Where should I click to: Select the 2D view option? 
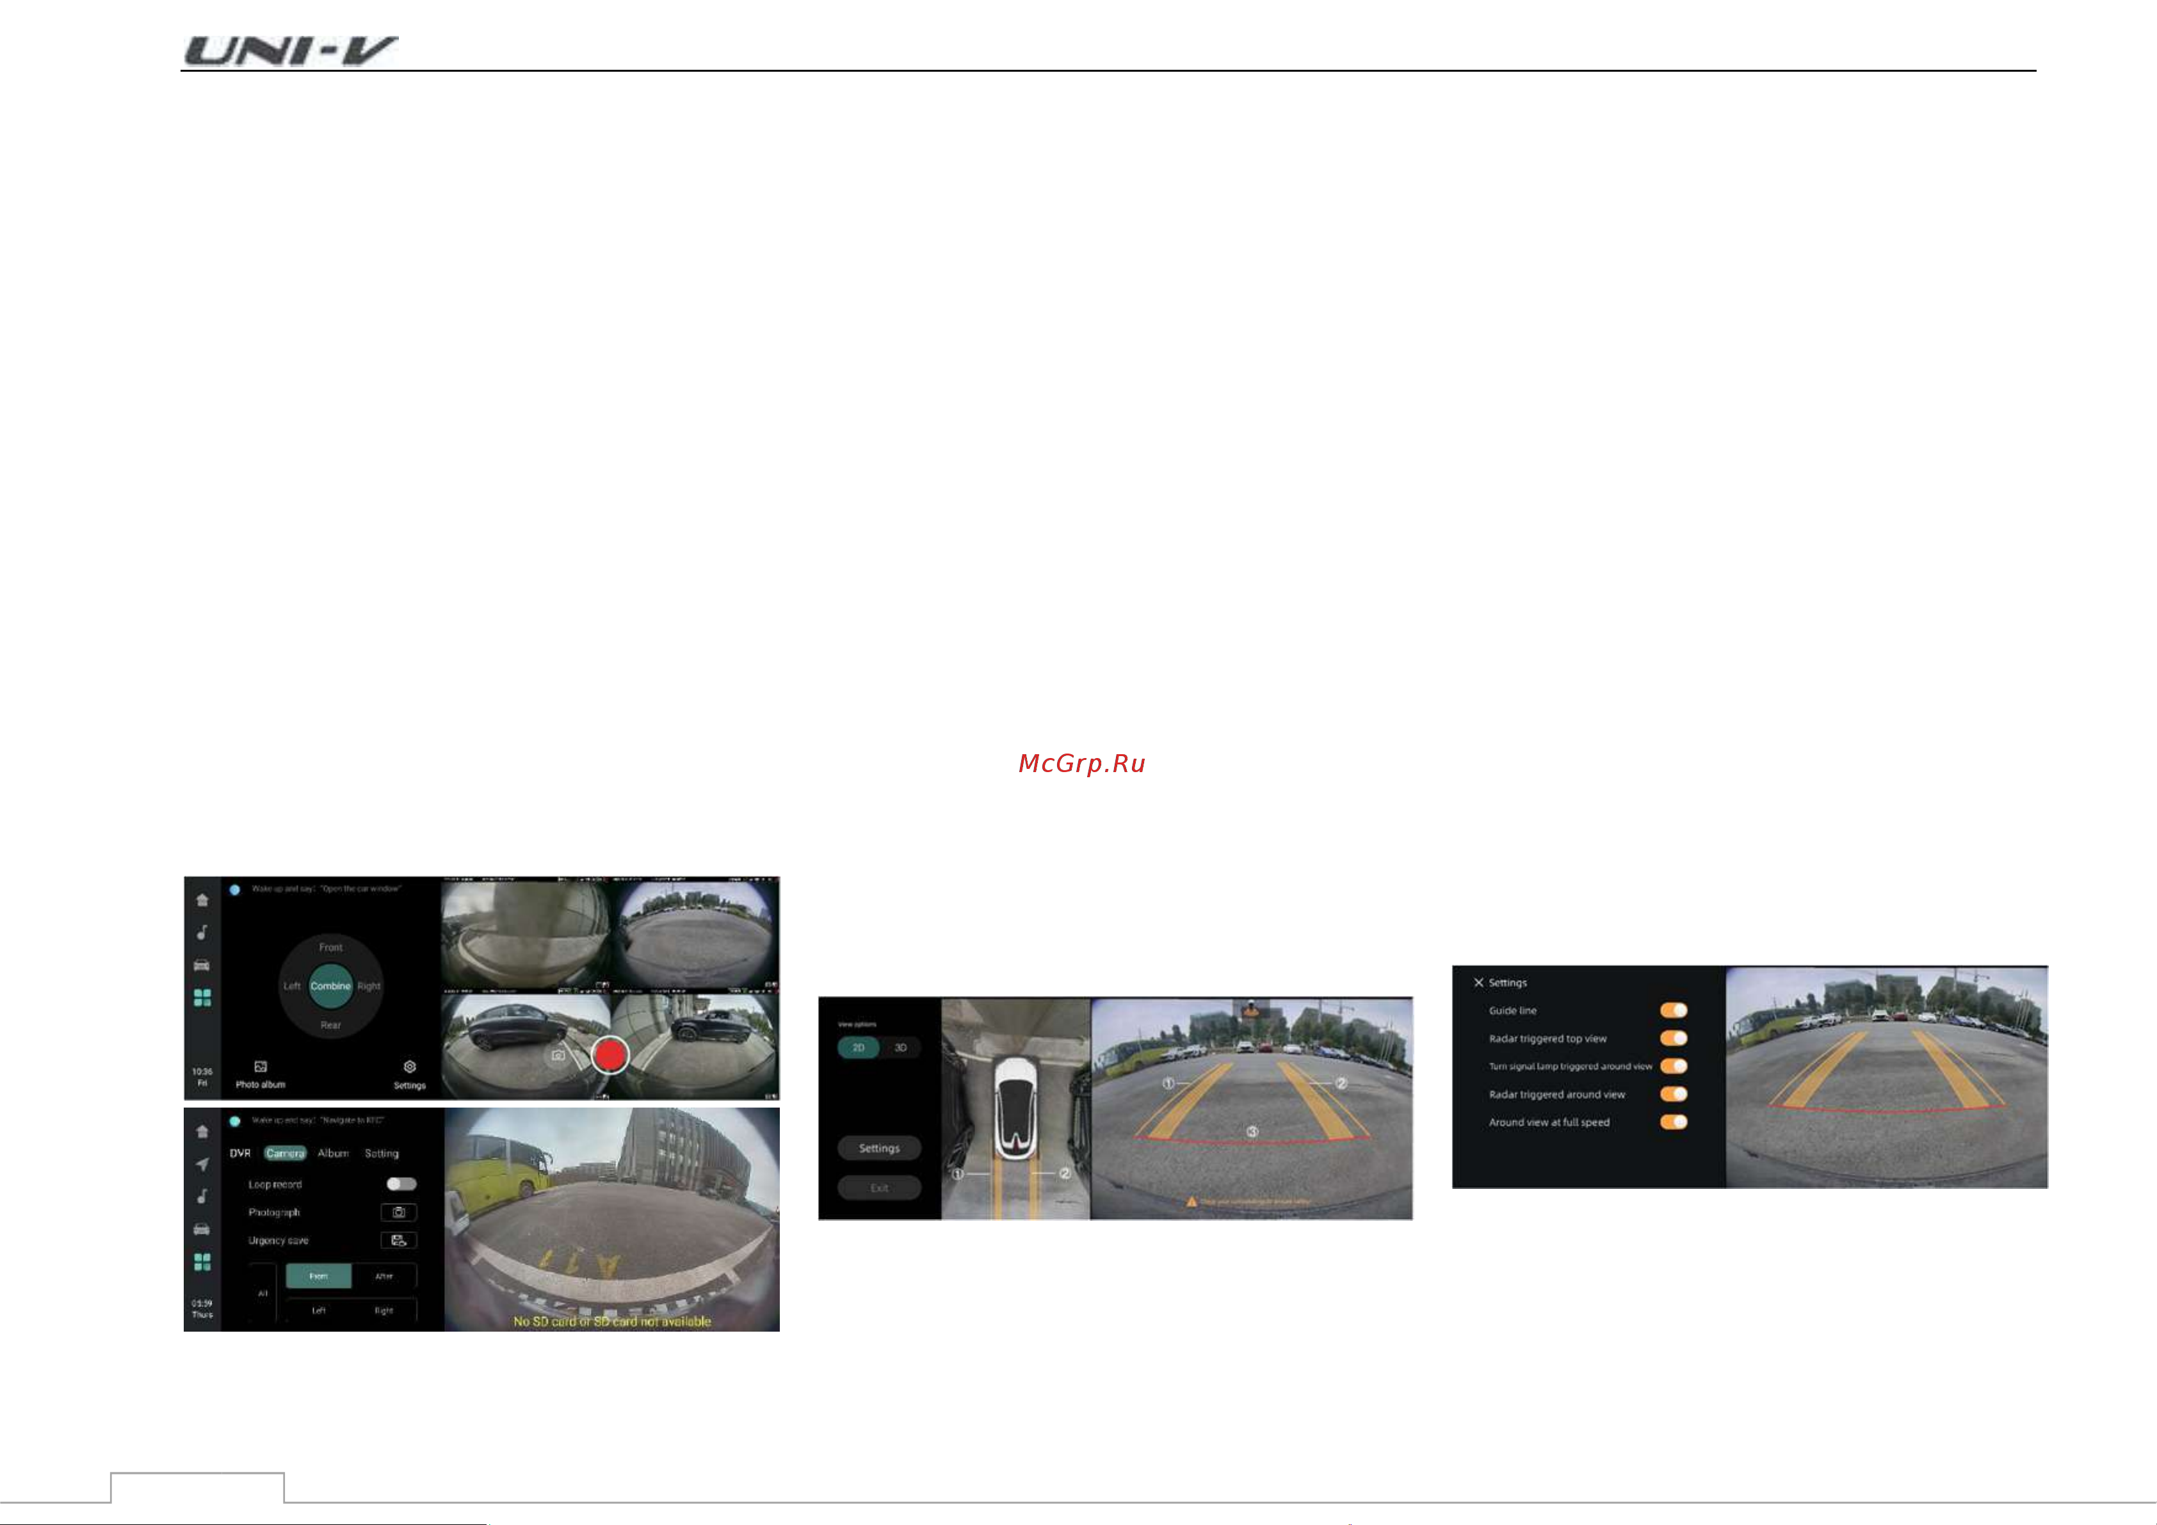[859, 1047]
